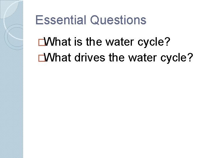
Task: Click the word 'Questions' in the title
Action: click(118, 20)
